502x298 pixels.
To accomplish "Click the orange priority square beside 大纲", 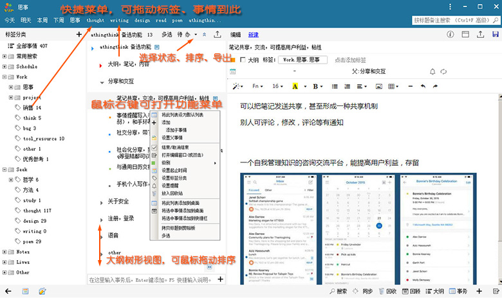I will point(233,60).
